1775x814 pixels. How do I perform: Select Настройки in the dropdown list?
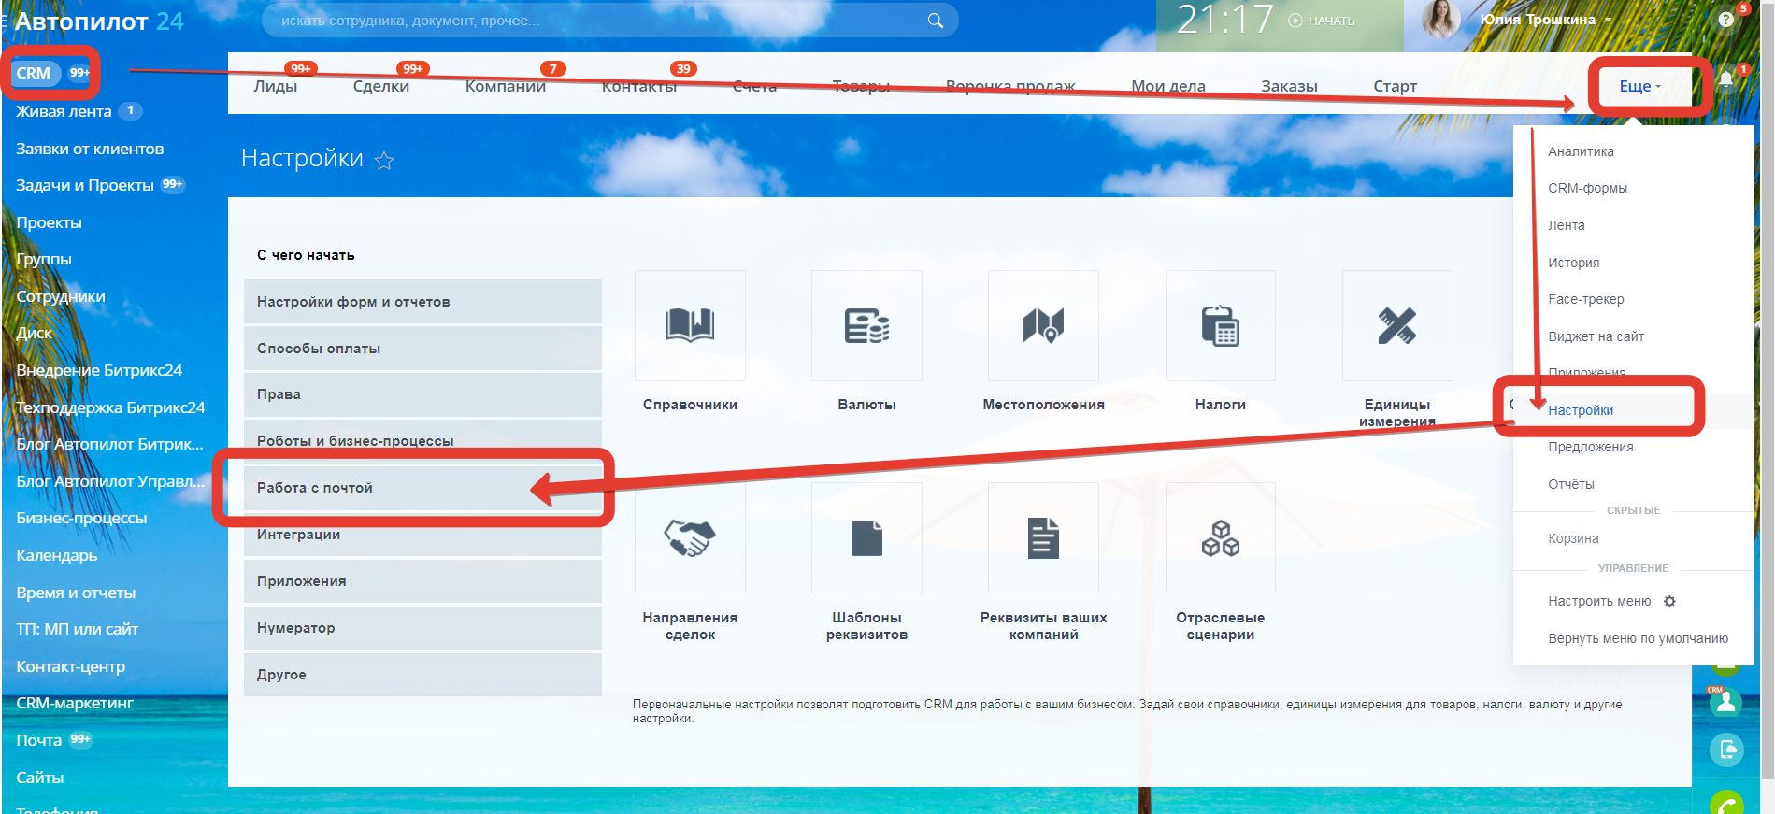(x=1581, y=410)
